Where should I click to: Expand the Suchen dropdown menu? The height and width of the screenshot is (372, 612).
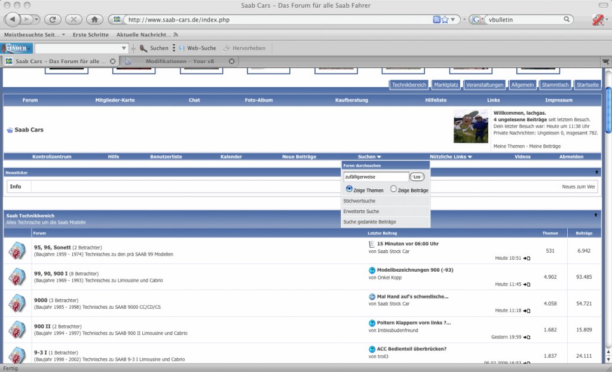pyautogui.click(x=369, y=157)
